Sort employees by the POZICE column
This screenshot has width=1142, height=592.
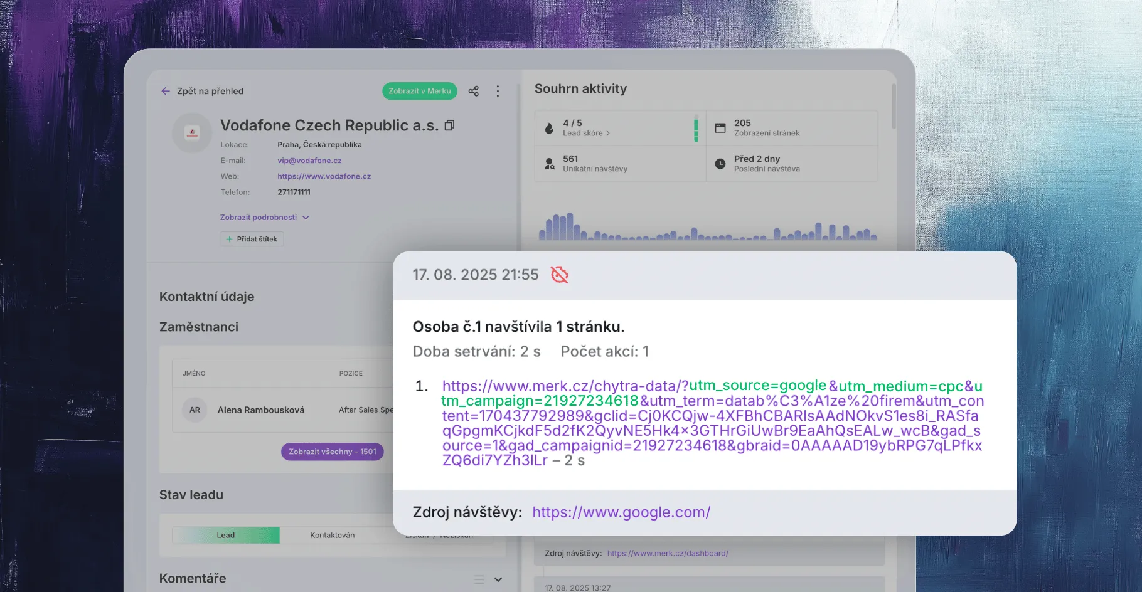coord(351,373)
